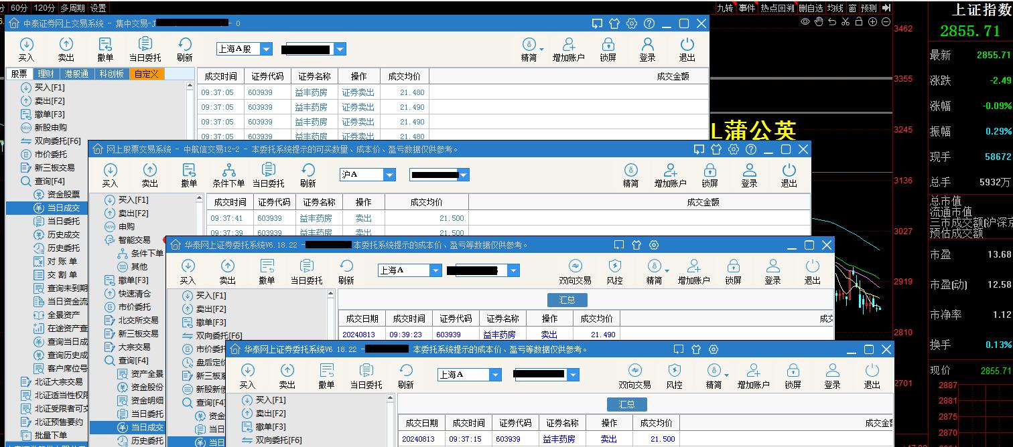
Task: Select 北交所交易 in 中航信交易 sidebar
Action: (138, 320)
